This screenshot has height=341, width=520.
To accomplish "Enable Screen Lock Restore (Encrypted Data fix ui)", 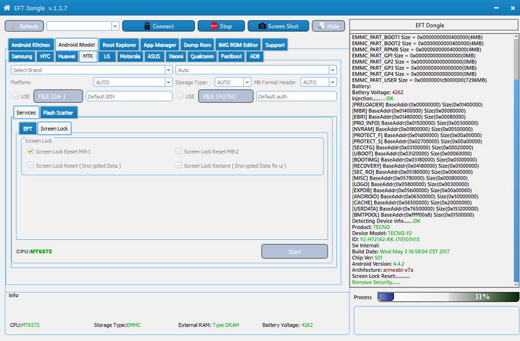I will tap(179, 166).
